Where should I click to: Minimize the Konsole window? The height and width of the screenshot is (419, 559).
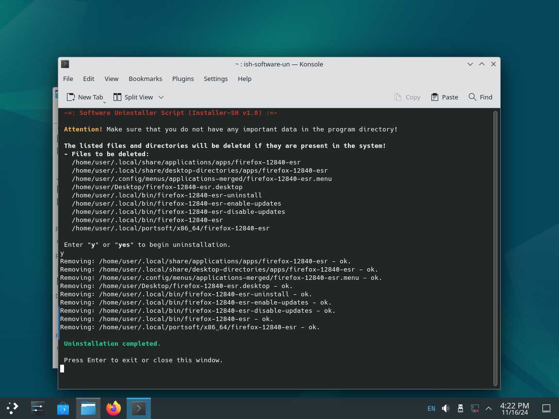click(470, 64)
